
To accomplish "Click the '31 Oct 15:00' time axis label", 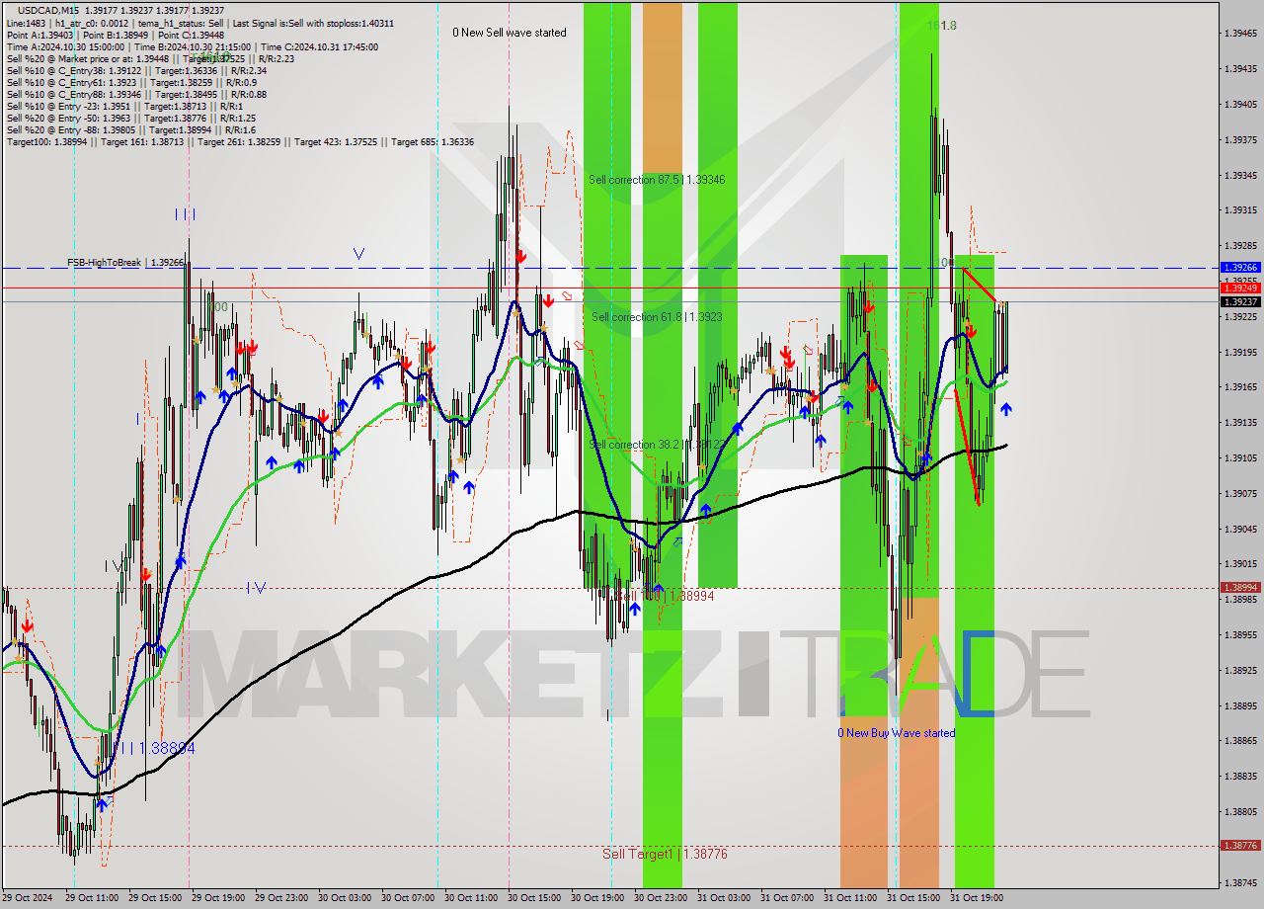I will tap(913, 898).
